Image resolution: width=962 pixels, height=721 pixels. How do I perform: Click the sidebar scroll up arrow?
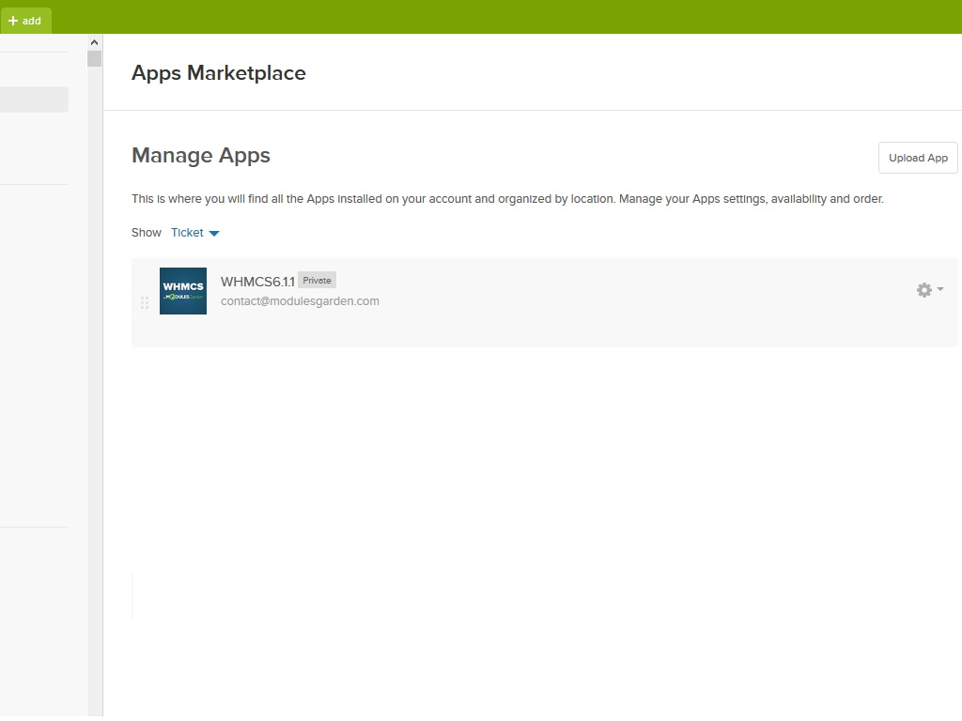pos(94,42)
